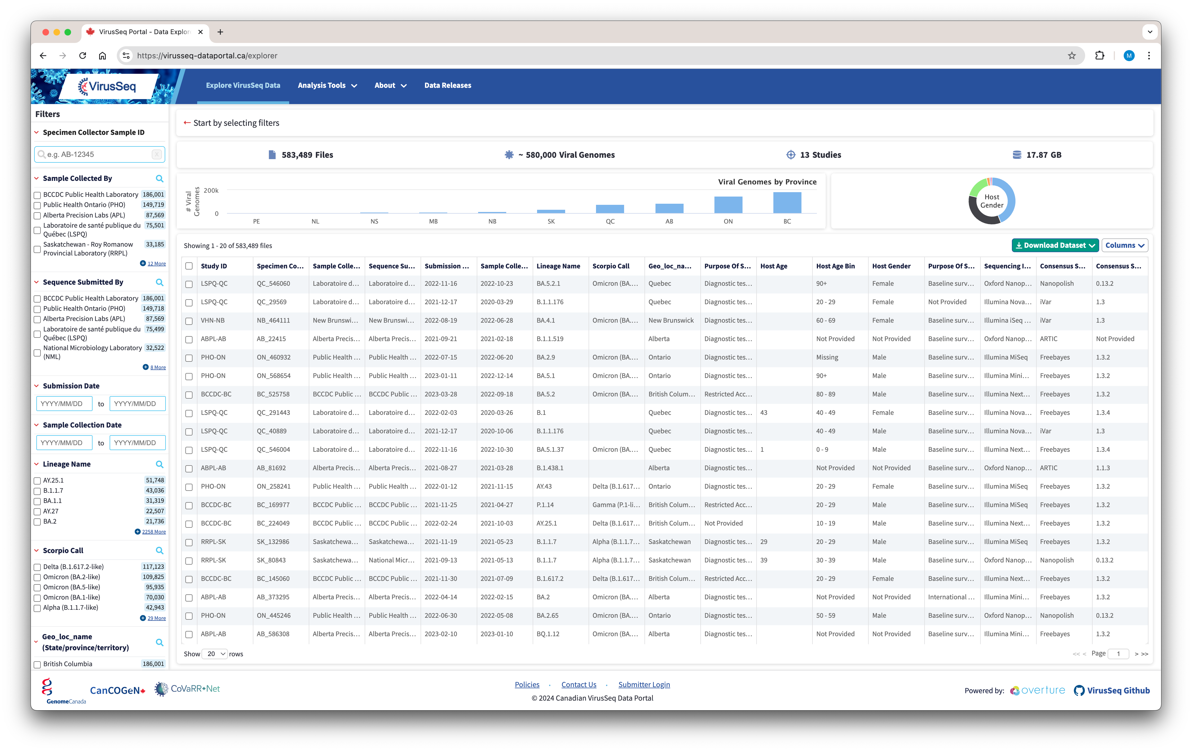The image size is (1192, 751).
Task: Open the tab search chevron in Chrome
Action: 1150,32
